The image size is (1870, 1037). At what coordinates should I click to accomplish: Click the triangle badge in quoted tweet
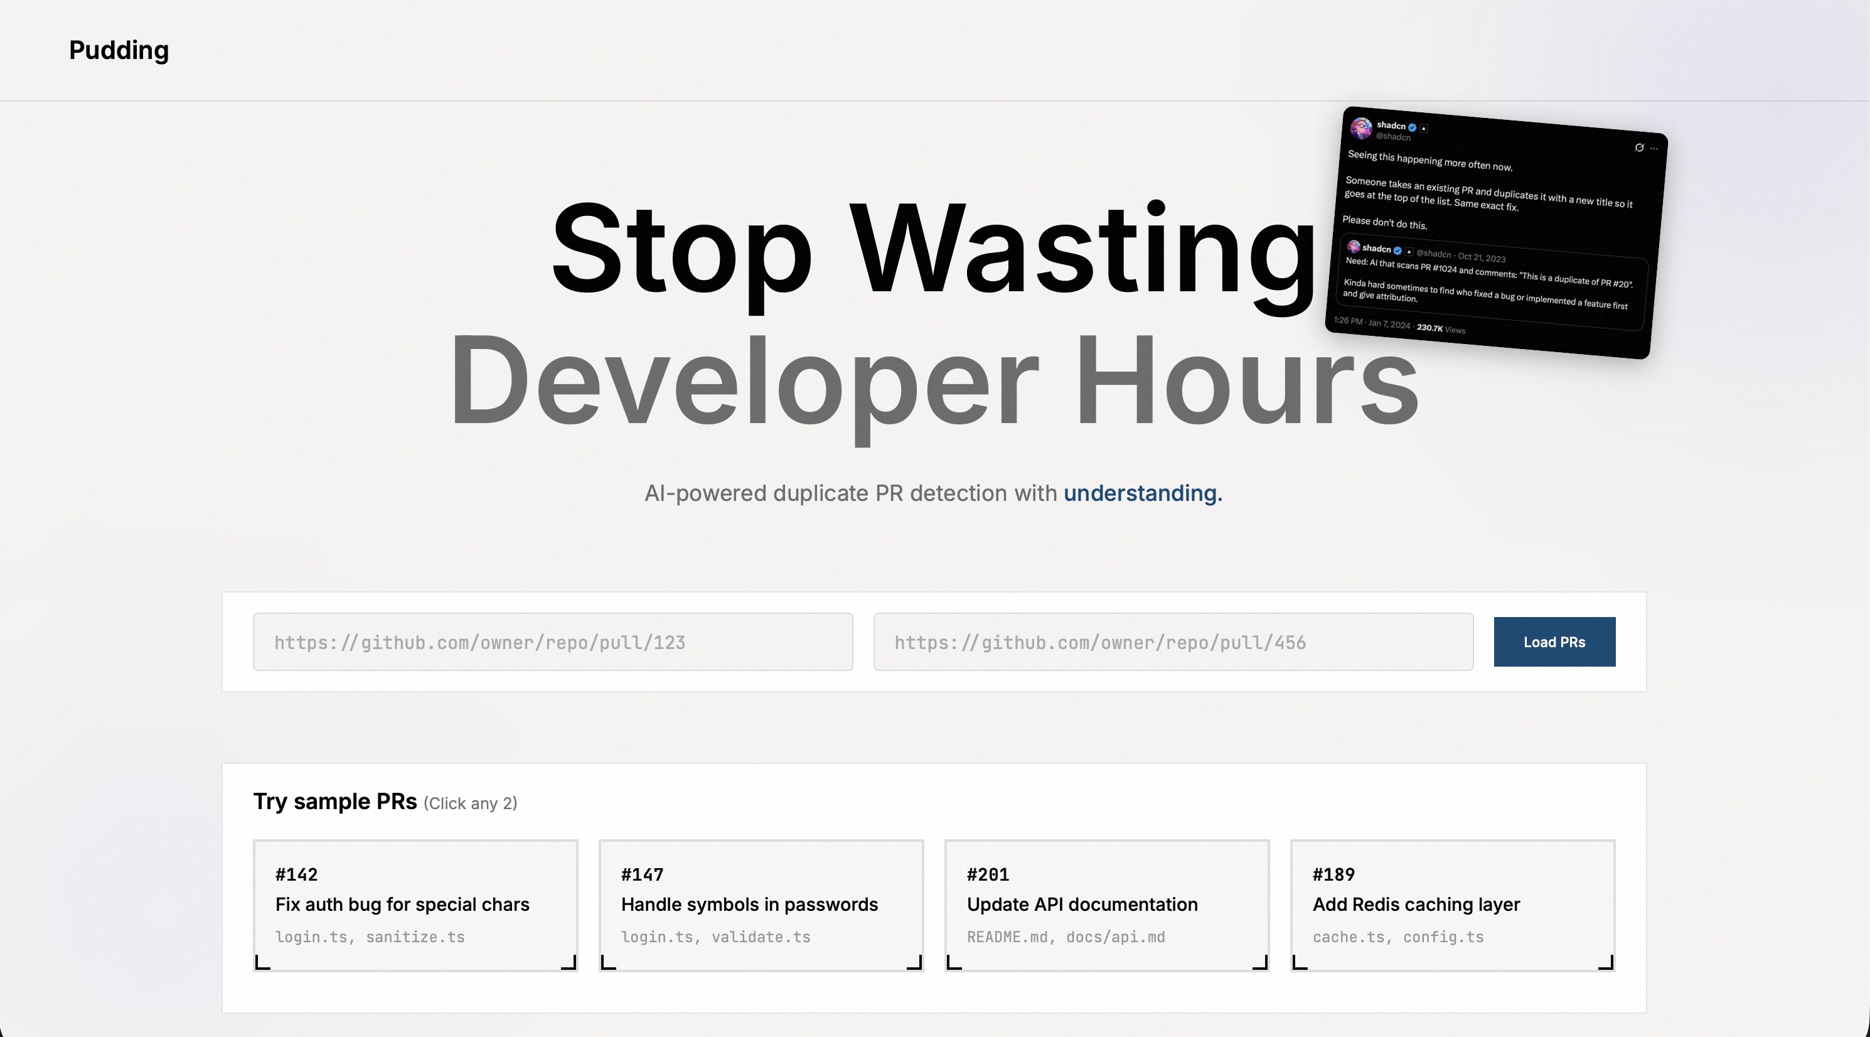tap(1408, 251)
